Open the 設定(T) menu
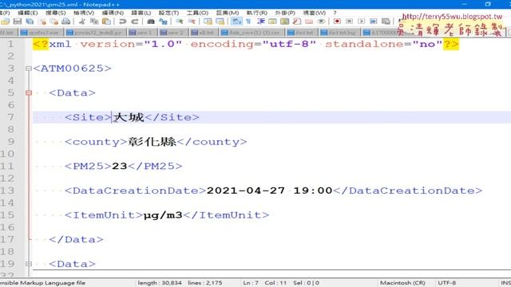The width and height of the screenshot is (511, 287). point(168,13)
